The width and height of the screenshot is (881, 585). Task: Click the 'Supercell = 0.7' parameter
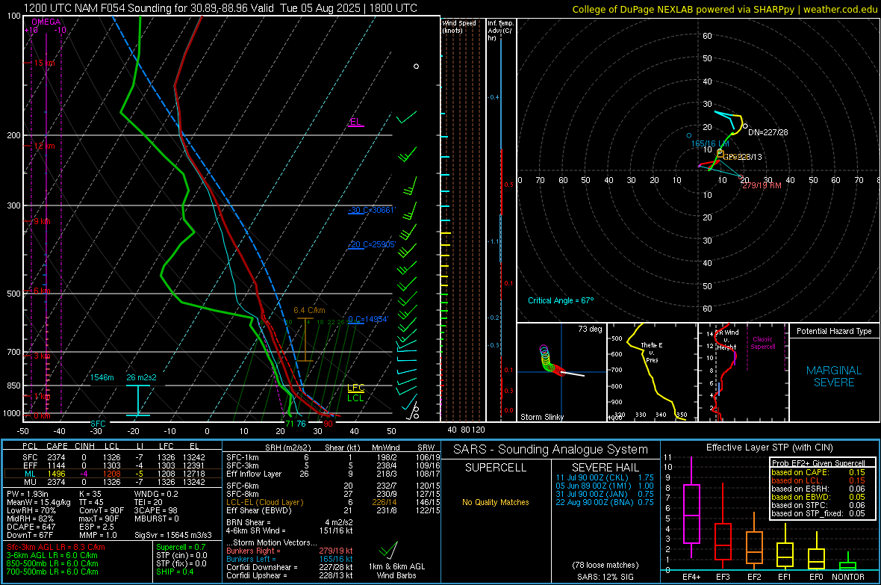coord(181,548)
